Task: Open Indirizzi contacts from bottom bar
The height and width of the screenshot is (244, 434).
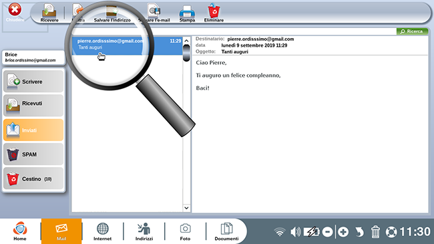Action: (x=144, y=231)
